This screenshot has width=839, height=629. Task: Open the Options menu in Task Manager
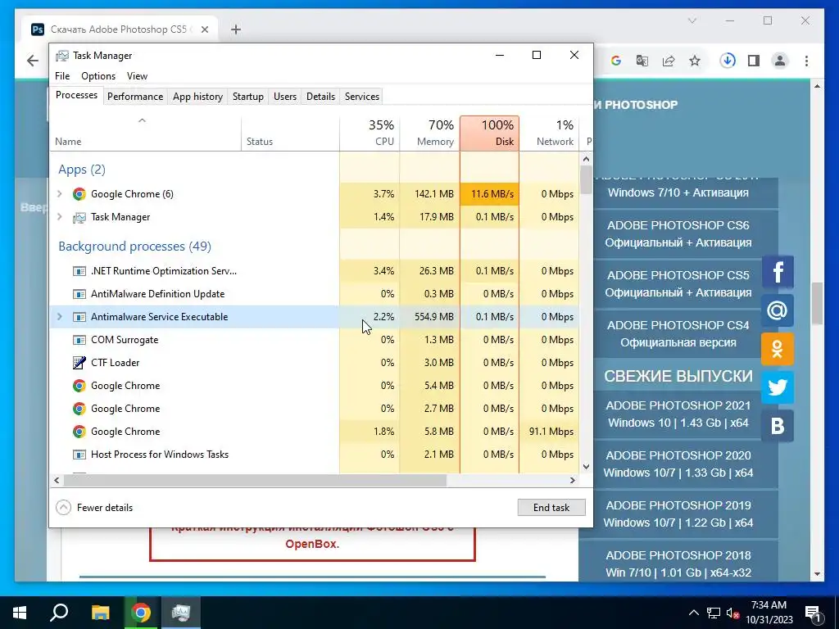(x=98, y=76)
